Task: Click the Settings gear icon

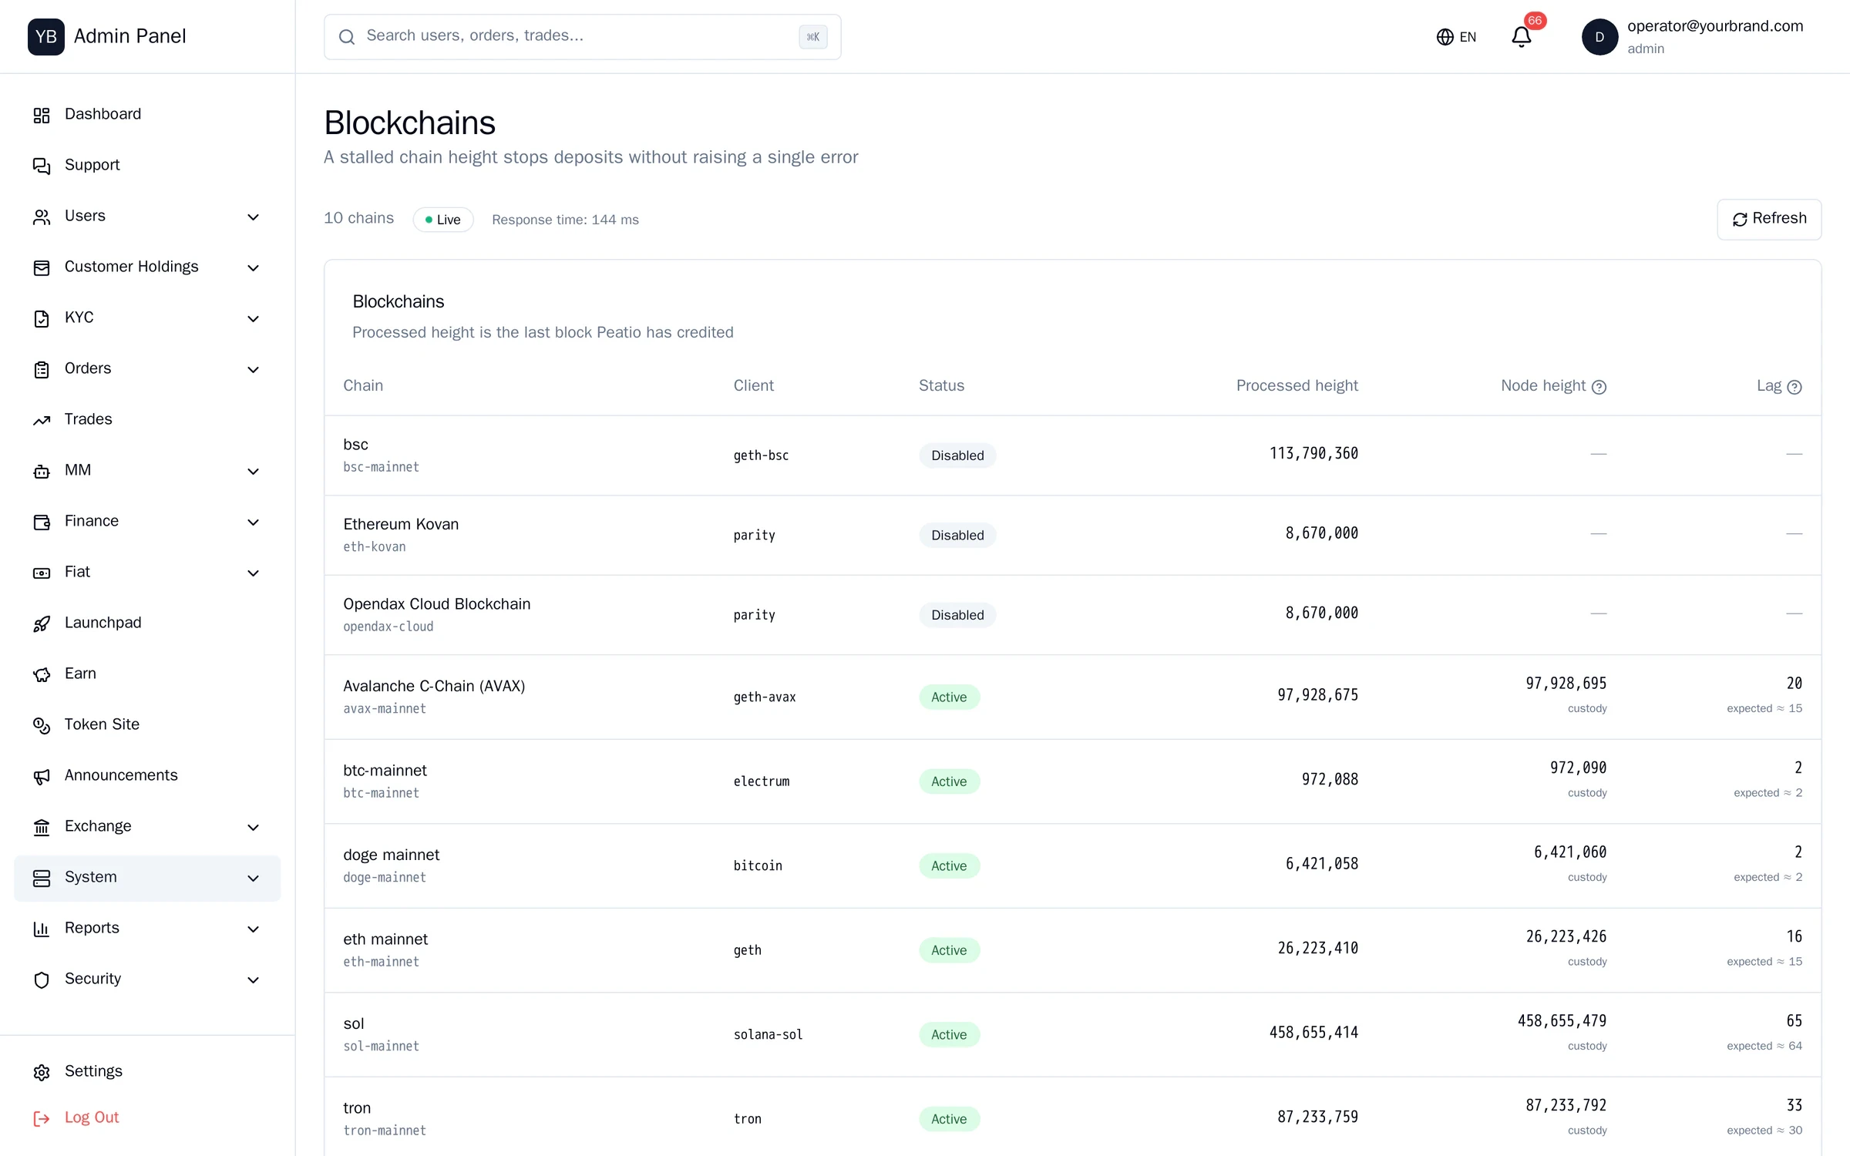Action: (42, 1072)
